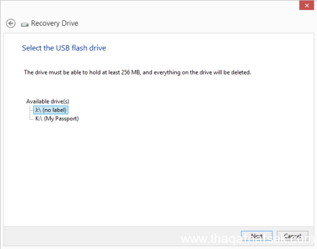This screenshot has width=317, height=249.
Task: Click the tree connector line beside J:\ entry
Action: pos(31,110)
